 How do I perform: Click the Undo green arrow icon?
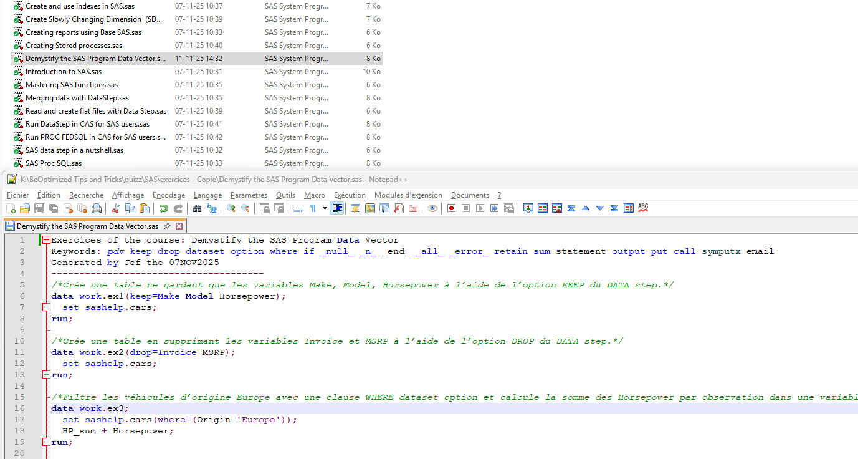164,208
